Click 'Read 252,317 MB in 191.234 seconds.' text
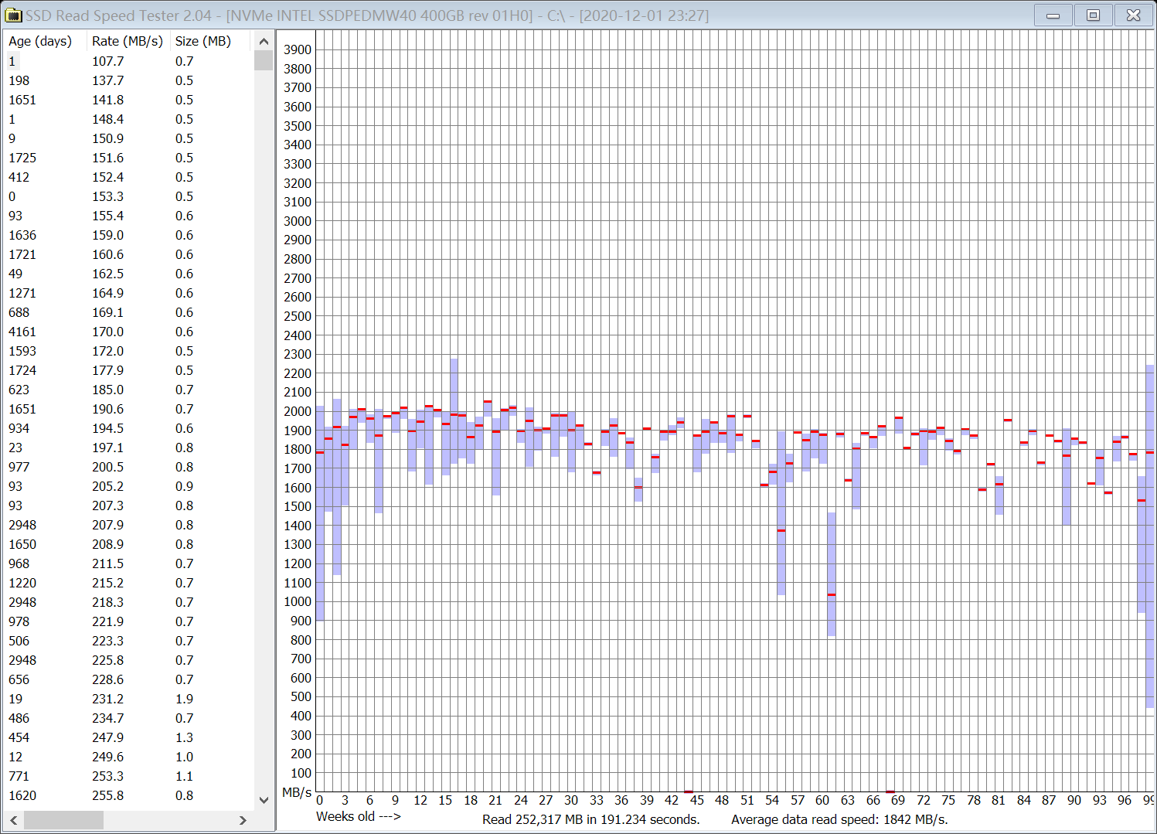 [591, 820]
